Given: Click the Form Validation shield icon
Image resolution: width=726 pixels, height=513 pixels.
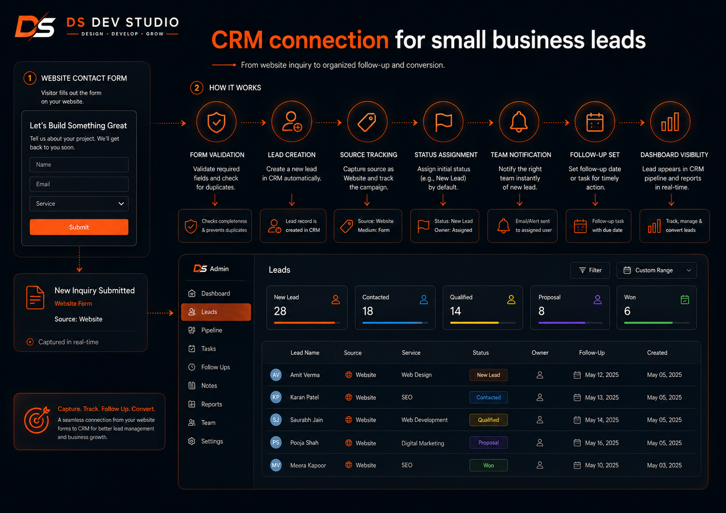Looking at the screenshot, I should coord(216,122).
